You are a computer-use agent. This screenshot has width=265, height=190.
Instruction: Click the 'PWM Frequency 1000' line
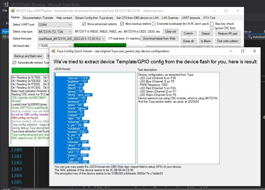(x=153, y=85)
